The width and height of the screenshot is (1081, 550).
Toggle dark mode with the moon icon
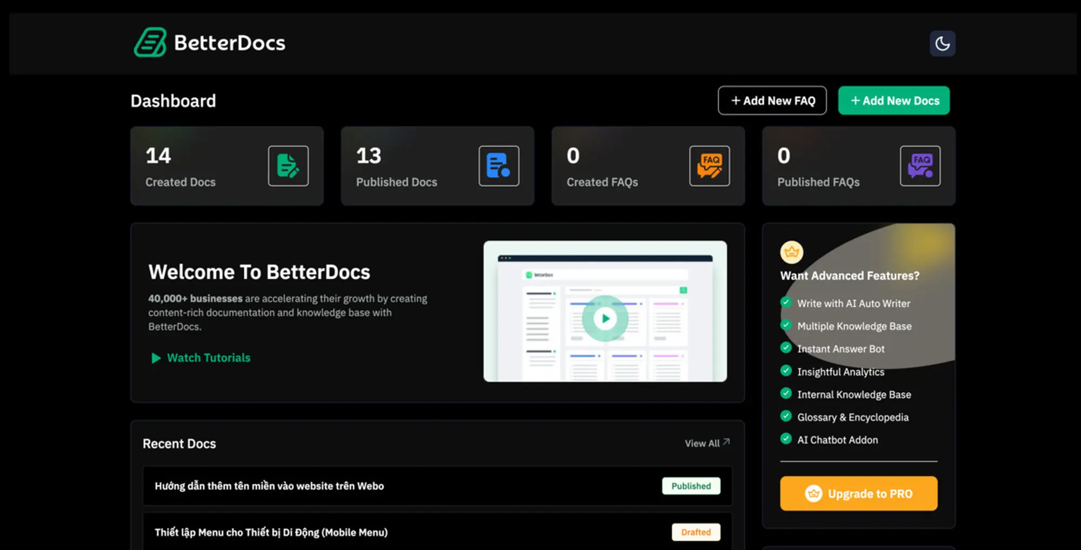click(x=942, y=43)
